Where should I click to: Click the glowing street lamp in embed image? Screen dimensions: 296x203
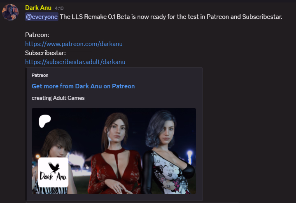tap(189, 156)
